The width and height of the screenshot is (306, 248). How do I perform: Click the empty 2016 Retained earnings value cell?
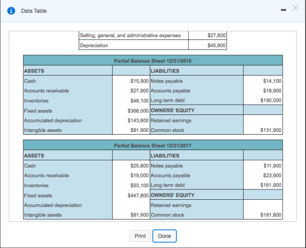pos(263,120)
